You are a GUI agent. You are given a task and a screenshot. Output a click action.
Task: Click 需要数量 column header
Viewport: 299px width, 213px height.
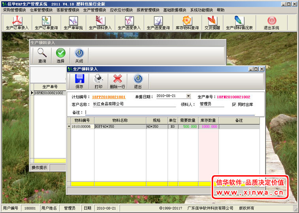(x=188, y=120)
